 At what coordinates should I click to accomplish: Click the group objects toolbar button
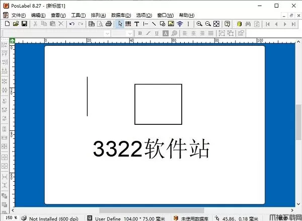(221, 33)
